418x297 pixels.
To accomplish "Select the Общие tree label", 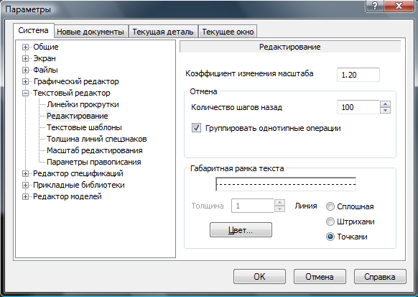I will [46, 47].
